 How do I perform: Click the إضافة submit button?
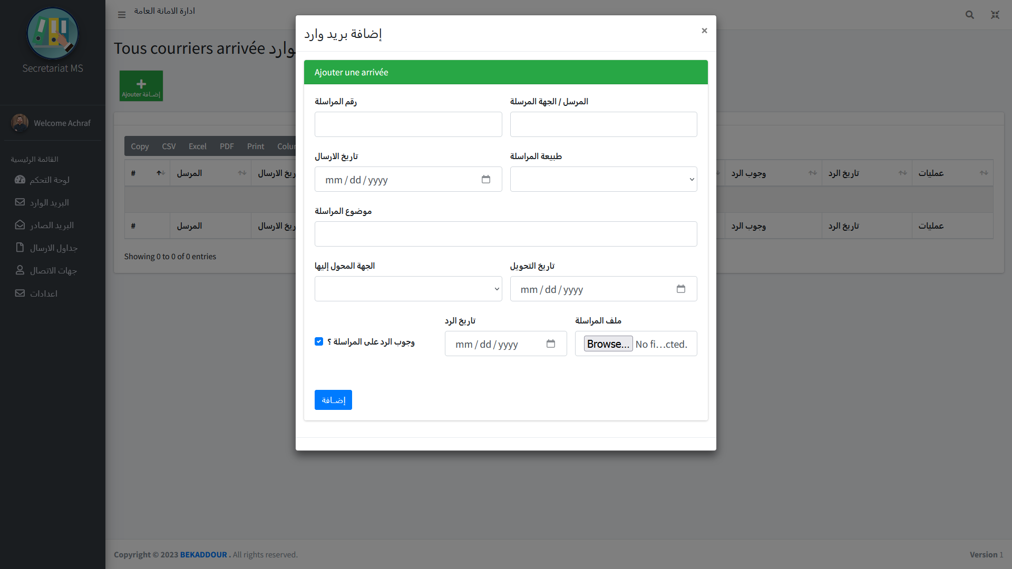click(333, 399)
